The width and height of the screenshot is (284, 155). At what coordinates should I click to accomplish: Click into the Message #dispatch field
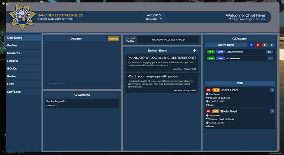(x=82, y=83)
